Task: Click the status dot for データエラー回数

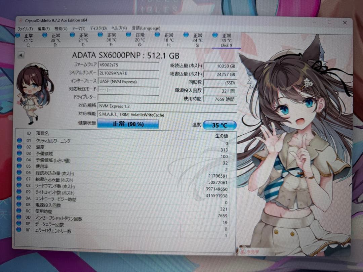Action: pos(19,223)
